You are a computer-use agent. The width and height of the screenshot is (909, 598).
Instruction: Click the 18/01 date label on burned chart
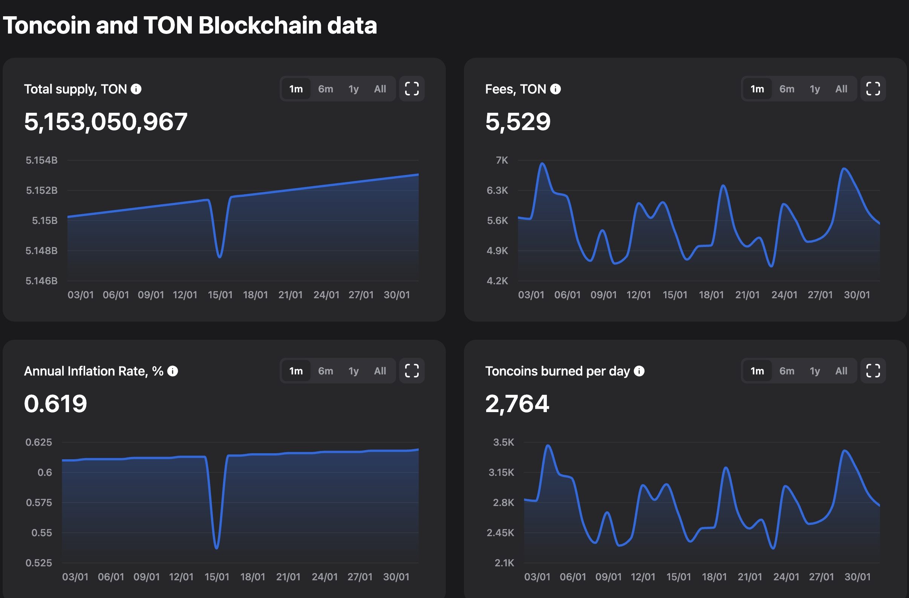[714, 577]
